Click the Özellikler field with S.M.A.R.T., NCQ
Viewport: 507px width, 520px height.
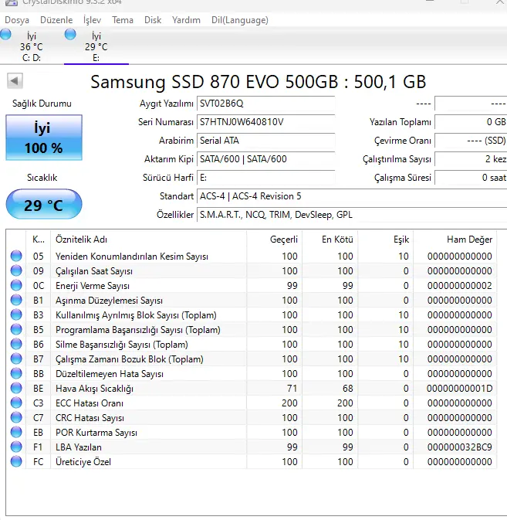352,215
